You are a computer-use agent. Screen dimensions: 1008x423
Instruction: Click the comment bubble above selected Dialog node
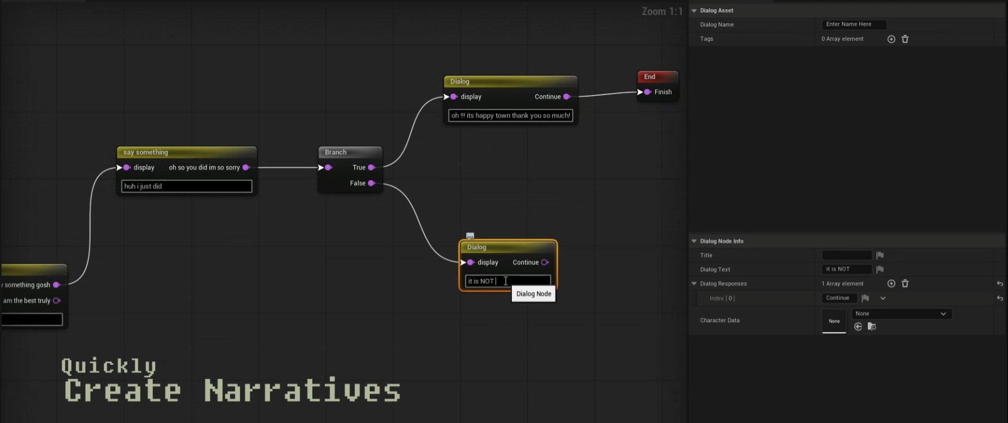coord(470,236)
